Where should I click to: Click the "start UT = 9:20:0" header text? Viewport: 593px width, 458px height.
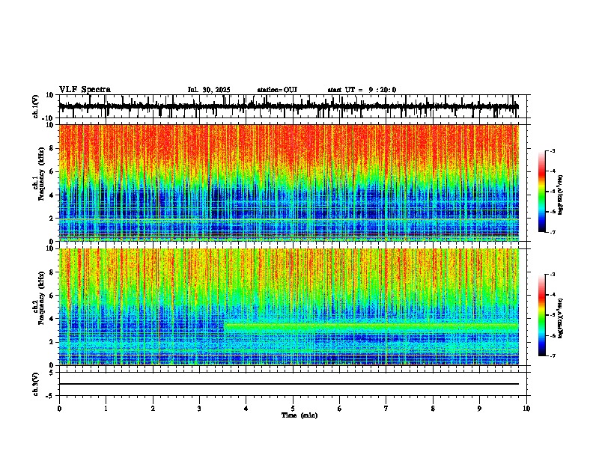[x=362, y=90]
